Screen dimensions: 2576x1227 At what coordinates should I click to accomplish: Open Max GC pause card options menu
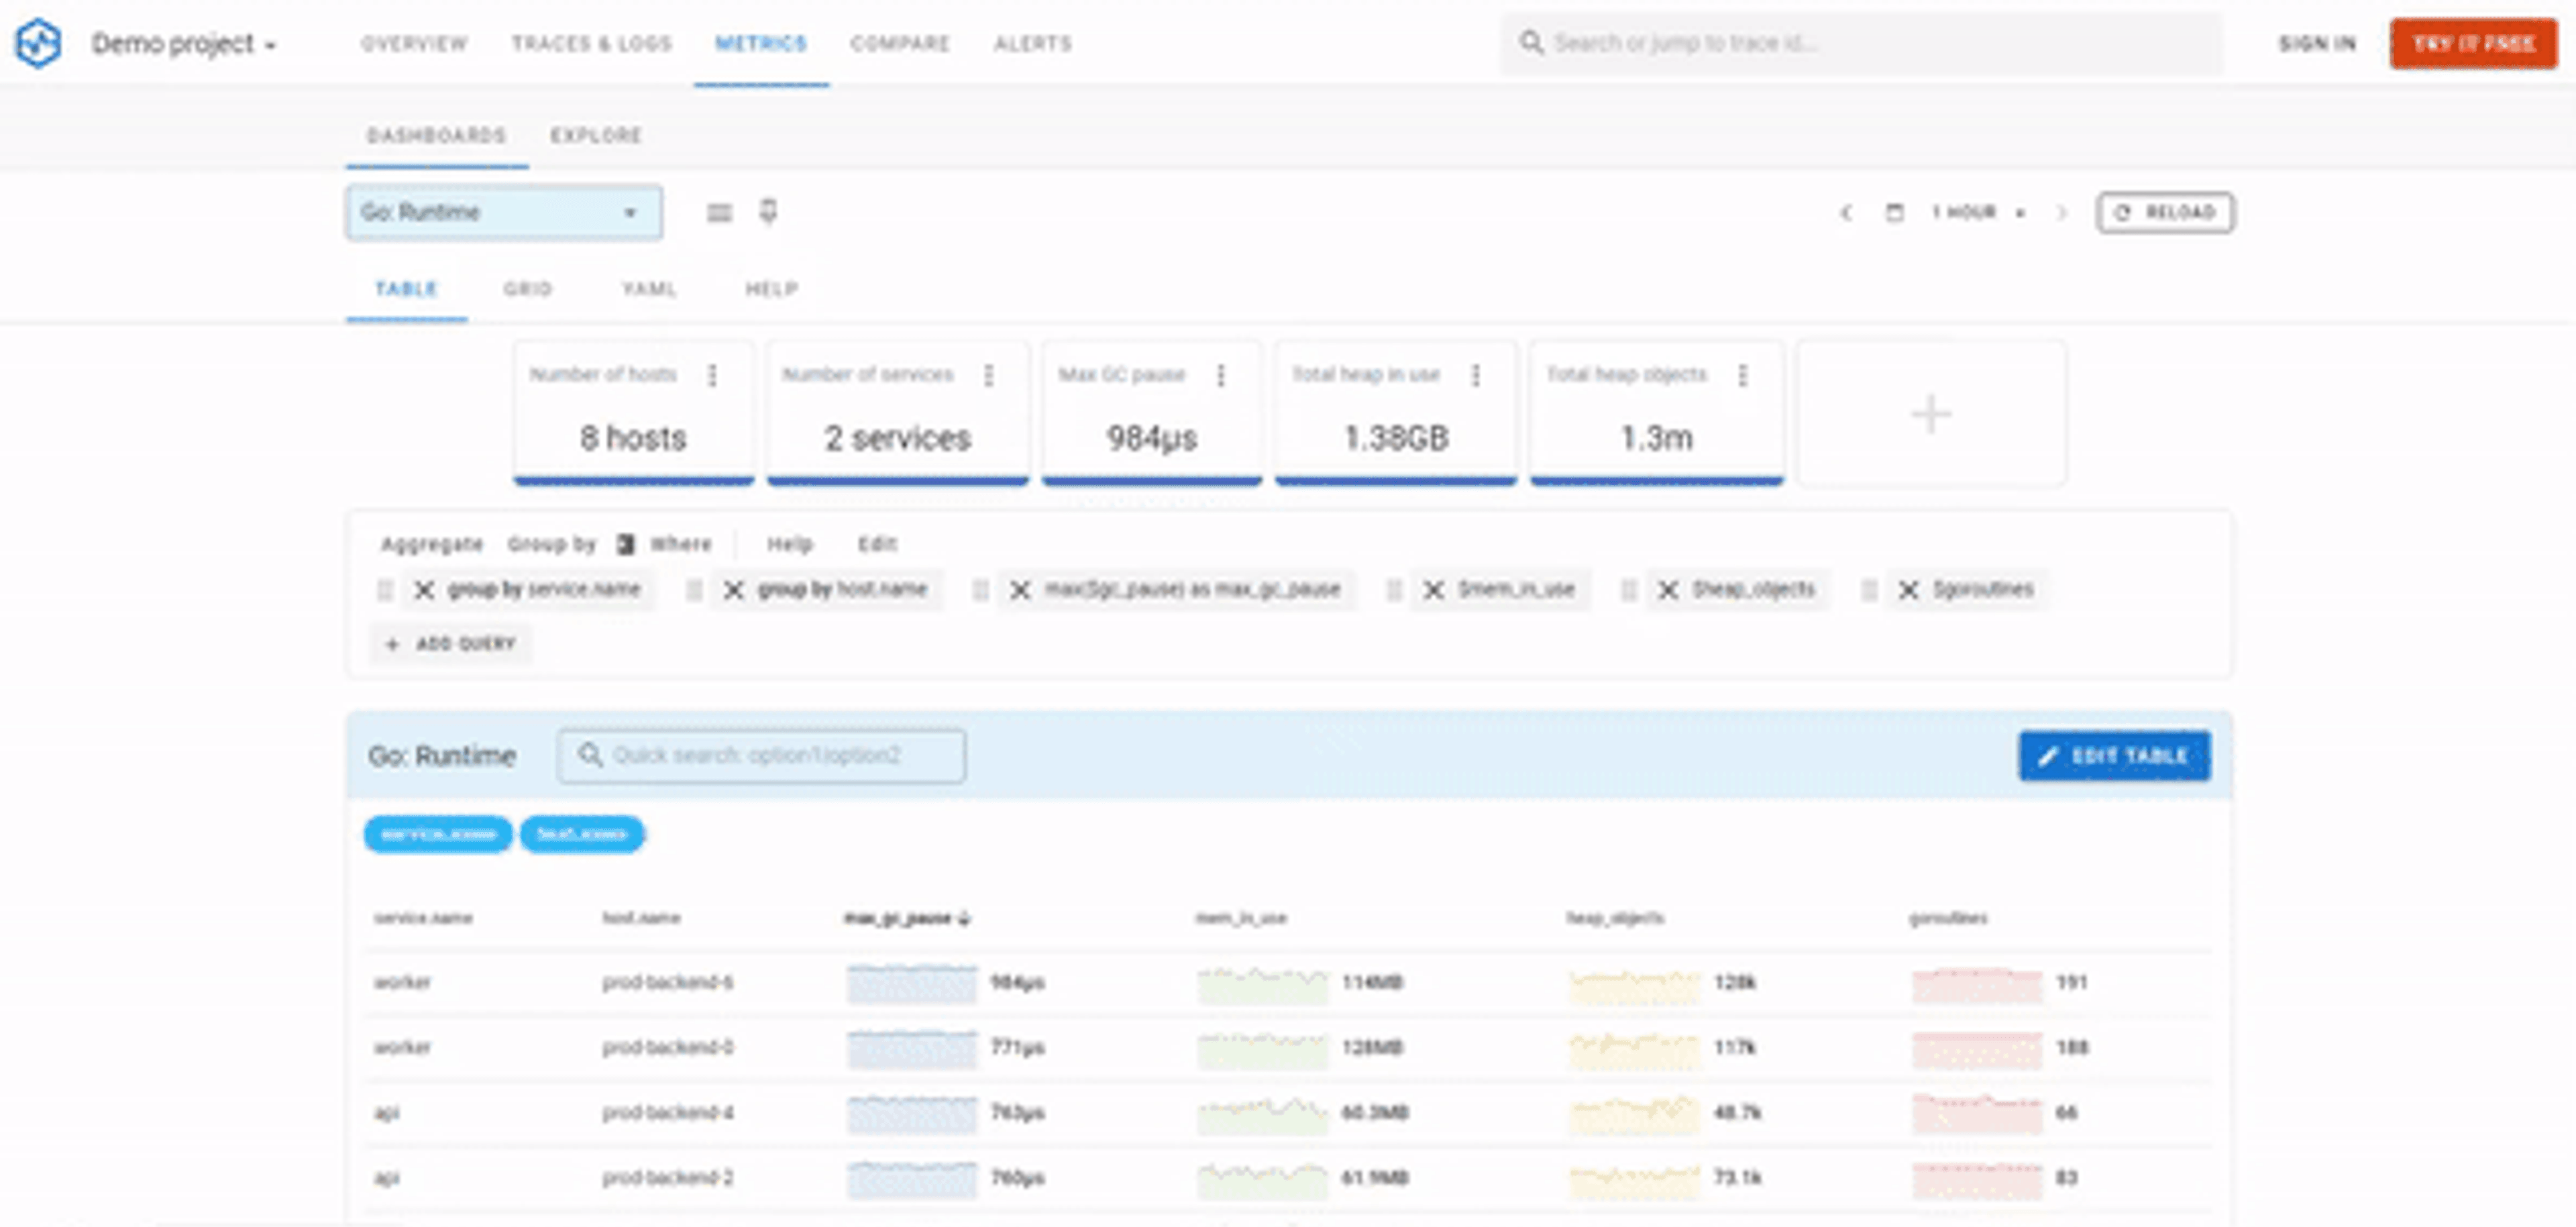(x=1220, y=376)
